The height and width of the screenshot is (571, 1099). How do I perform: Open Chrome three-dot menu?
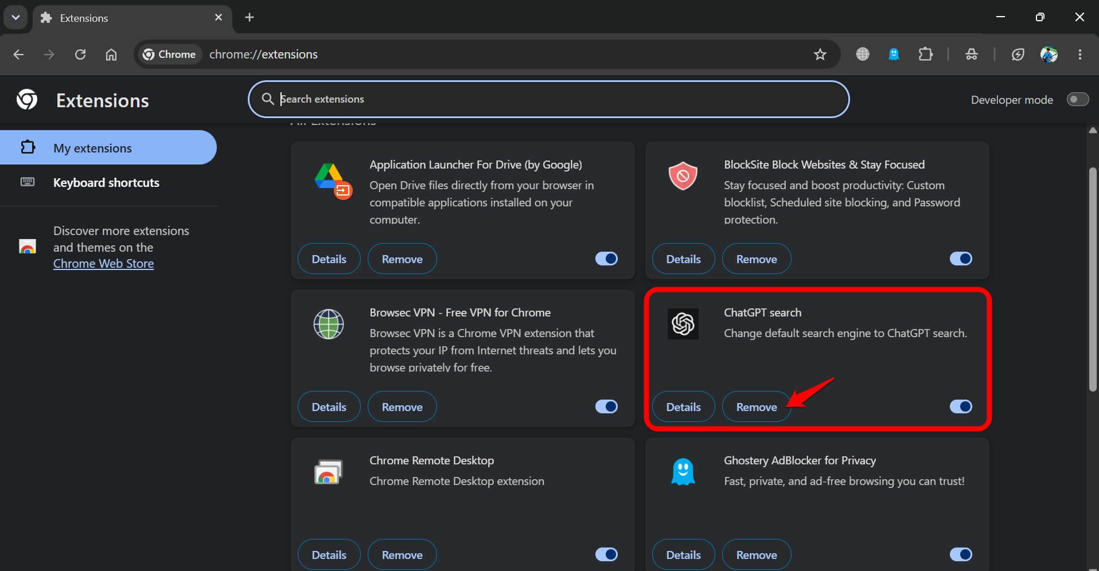1080,54
